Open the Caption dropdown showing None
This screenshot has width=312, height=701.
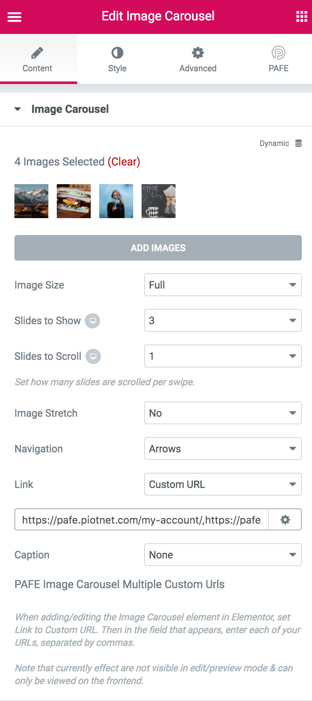[x=223, y=555]
